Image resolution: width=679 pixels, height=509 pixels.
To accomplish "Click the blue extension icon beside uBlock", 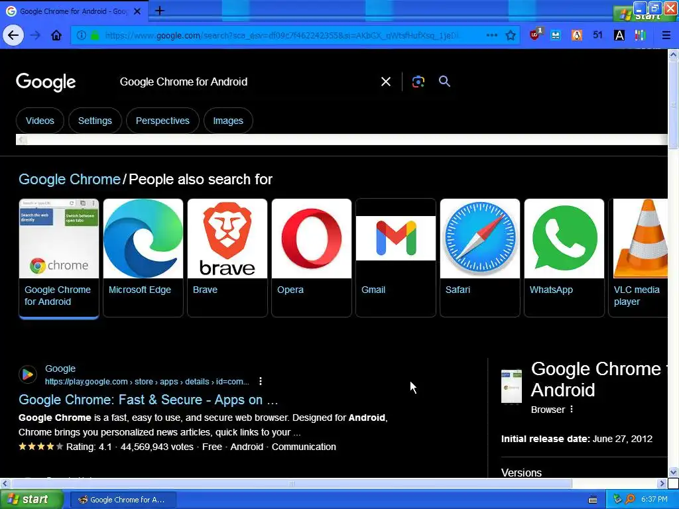I will [x=556, y=35].
